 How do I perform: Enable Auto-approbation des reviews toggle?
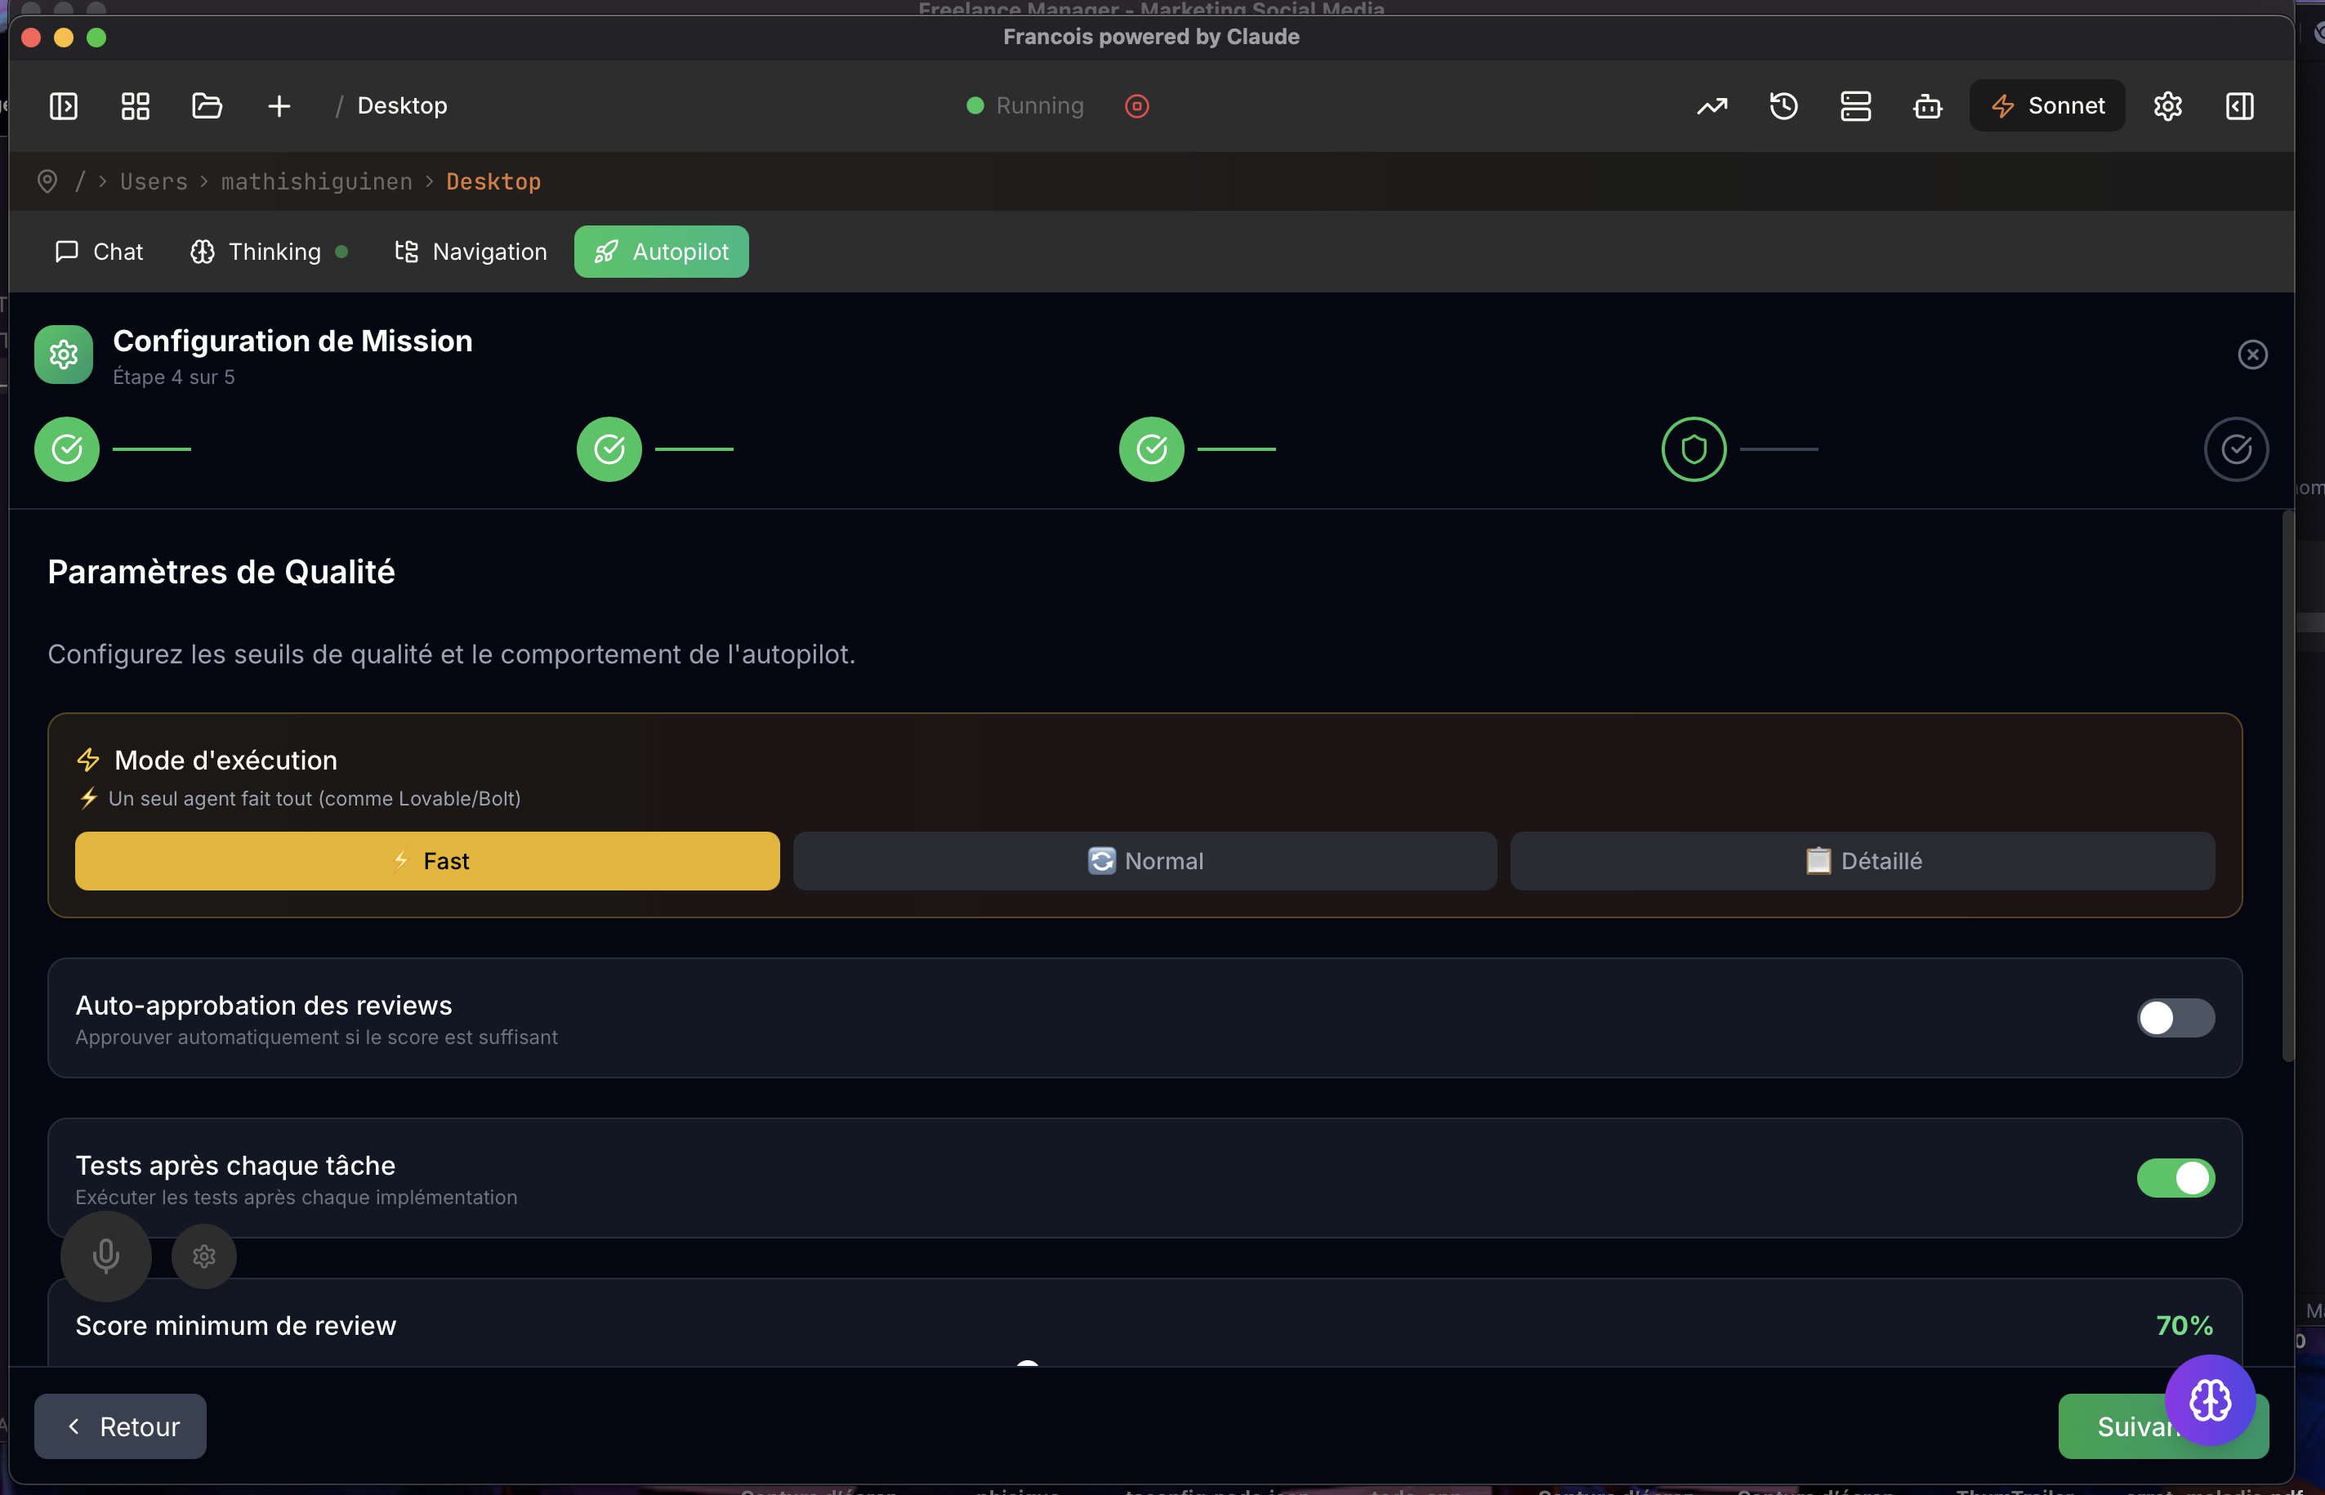point(2175,1019)
